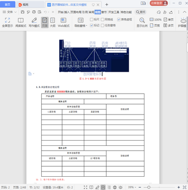Click status bar full screen icon
This screenshot has width=188, height=190.
(85, 187)
